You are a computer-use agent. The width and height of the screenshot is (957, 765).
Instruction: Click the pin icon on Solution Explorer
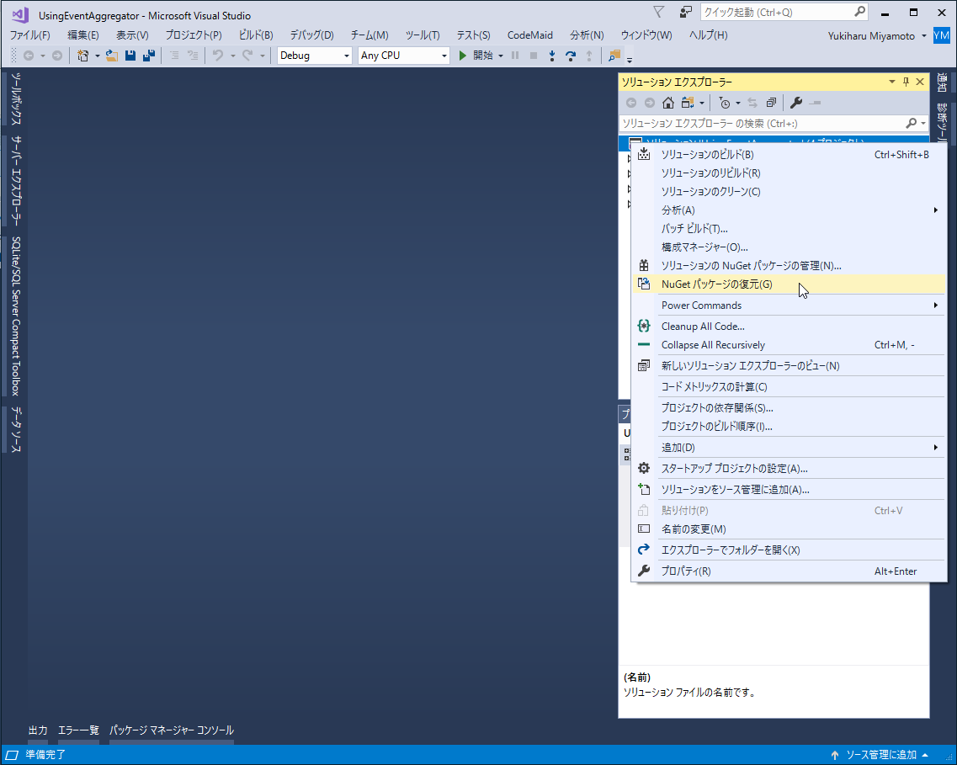[906, 82]
